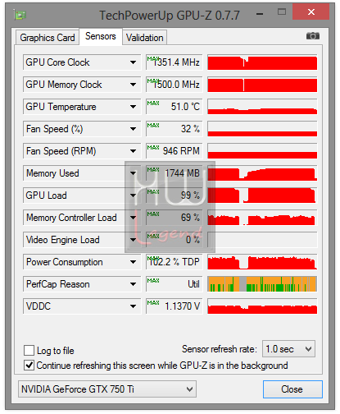Screen dimensions: 340x414
Task: Enable the Log to file checkbox
Action: pos(29,351)
